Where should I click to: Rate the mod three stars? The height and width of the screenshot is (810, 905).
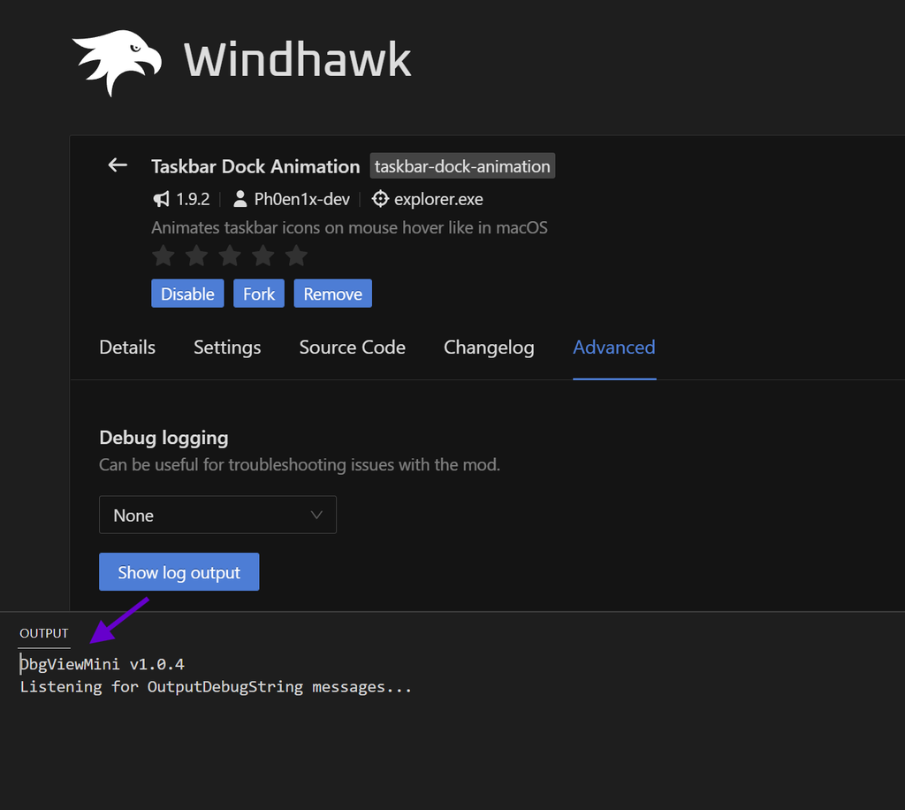click(x=230, y=256)
